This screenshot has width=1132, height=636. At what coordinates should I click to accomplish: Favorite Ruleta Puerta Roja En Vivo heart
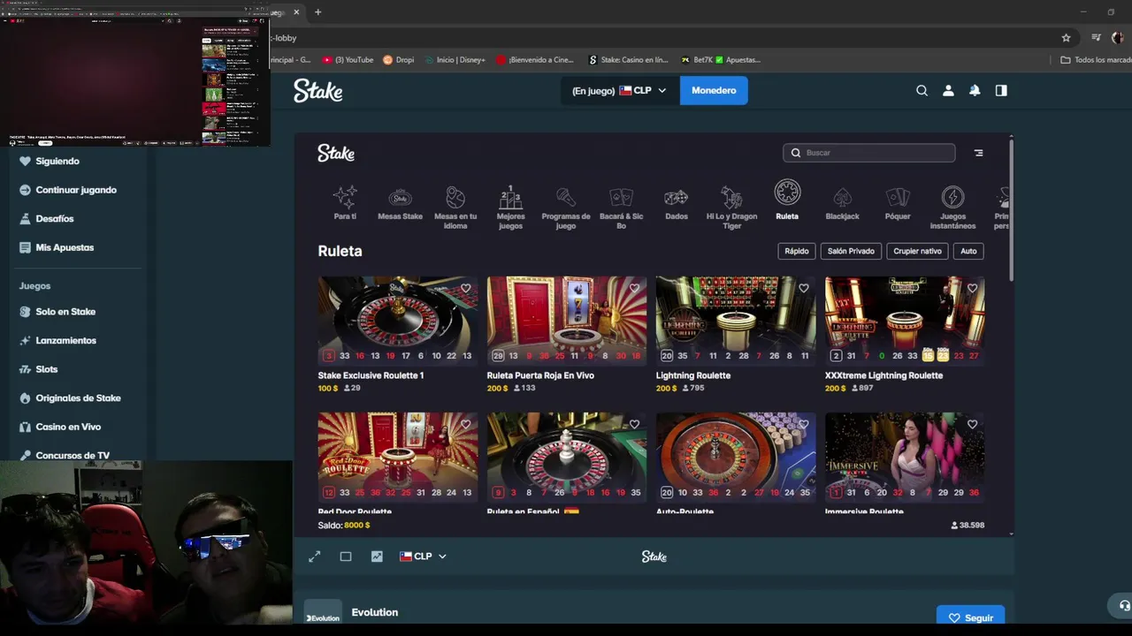634,288
